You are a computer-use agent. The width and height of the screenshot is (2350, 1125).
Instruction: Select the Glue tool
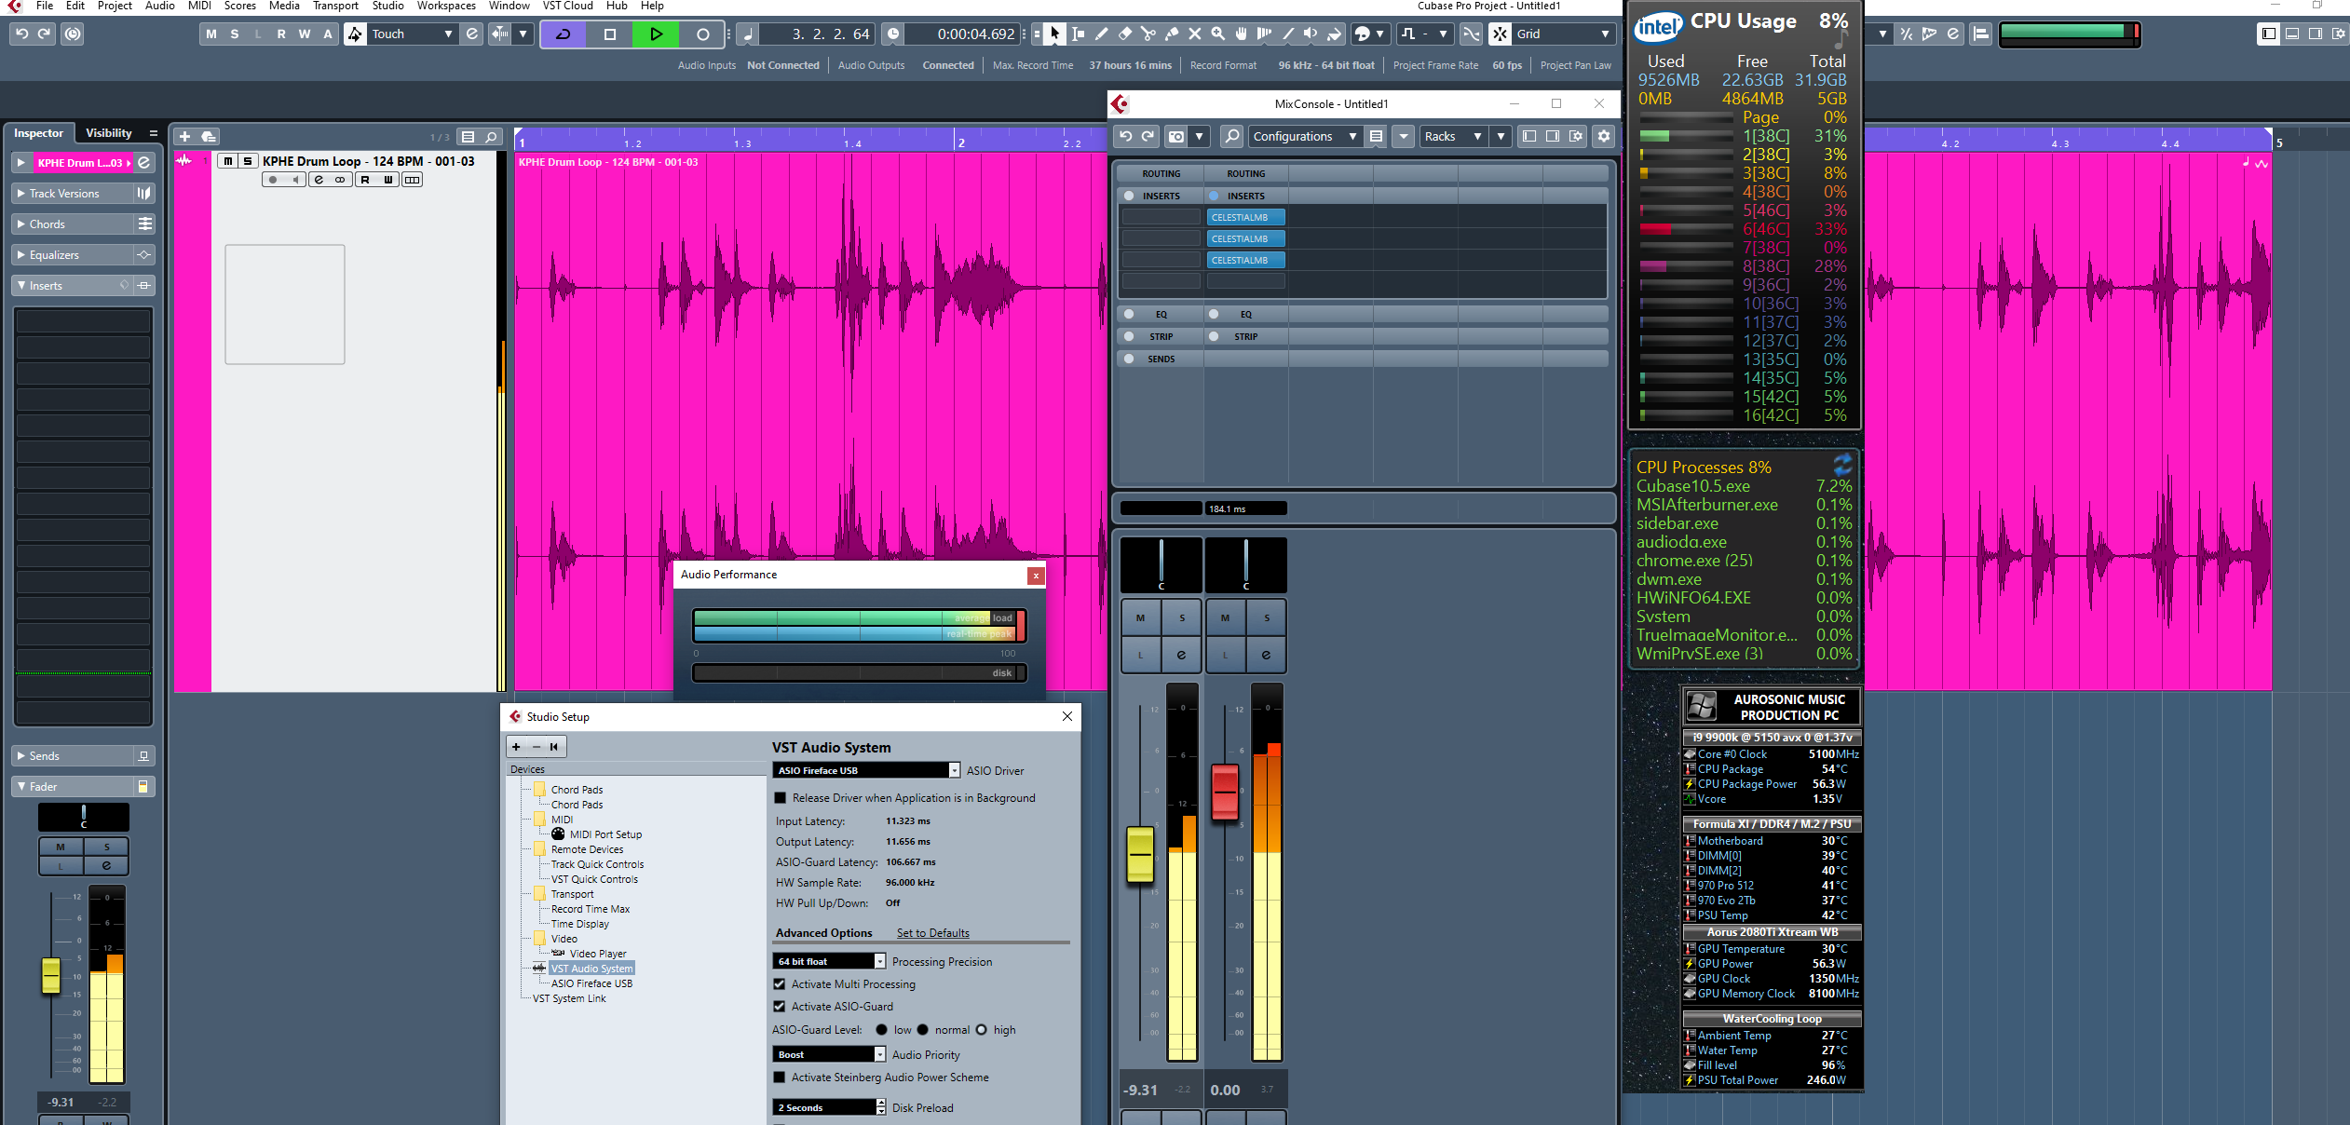click(1171, 34)
